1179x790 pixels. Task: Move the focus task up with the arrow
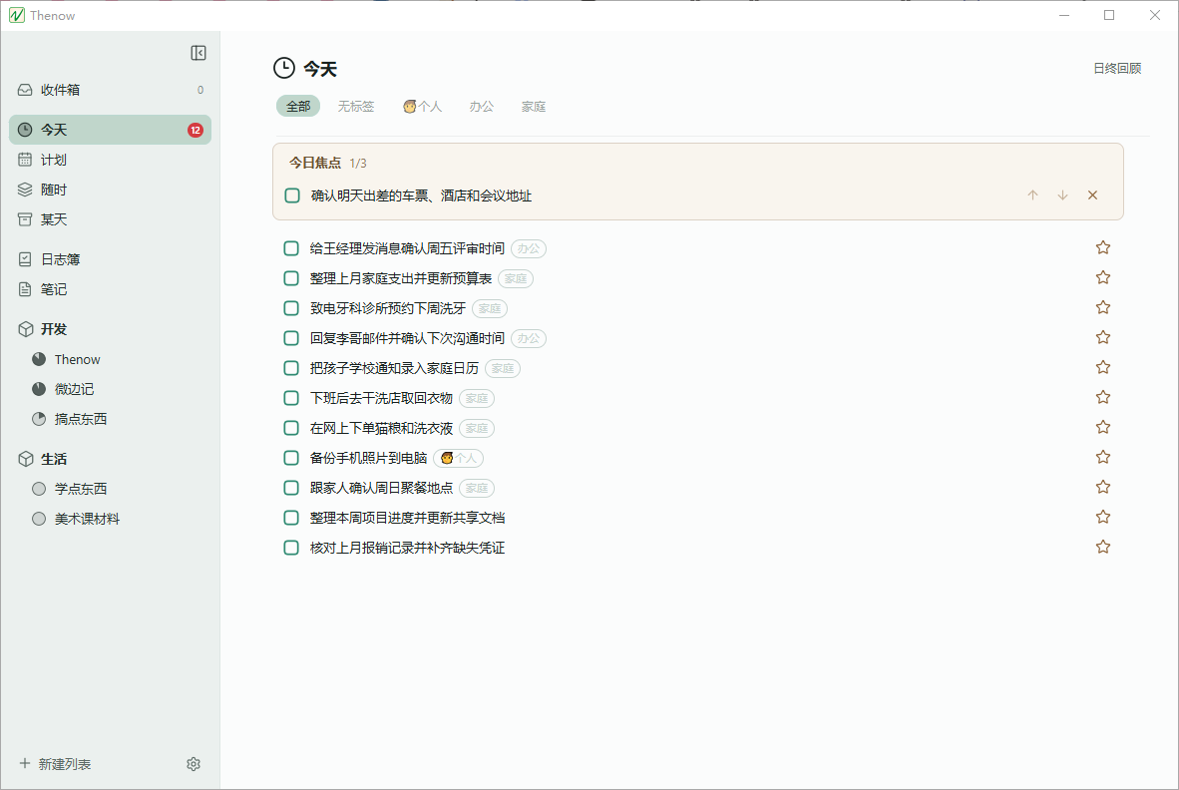click(1032, 196)
